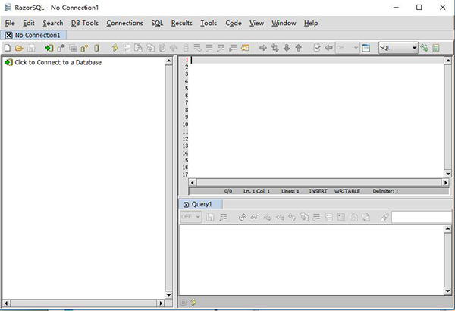Click 'Delimiter: ;' in editor status bar
Viewport: 455px width, 311px height.
coord(385,191)
